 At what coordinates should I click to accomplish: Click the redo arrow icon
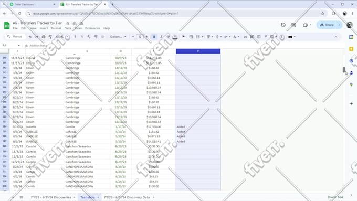[x=37, y=37]
